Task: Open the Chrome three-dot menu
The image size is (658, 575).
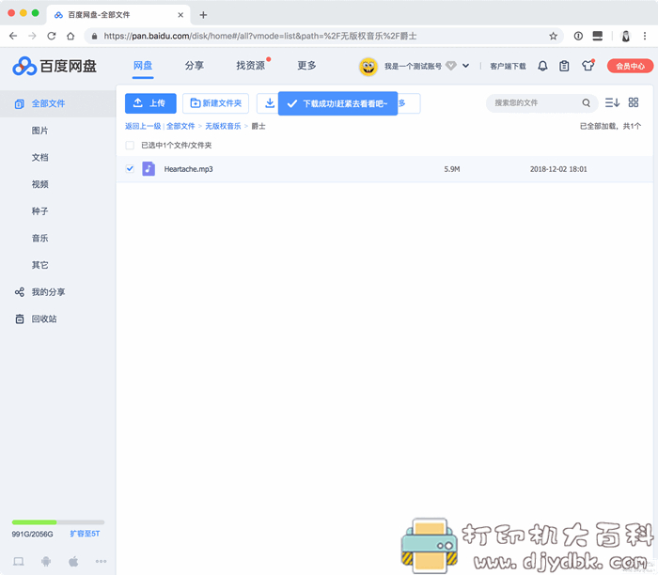Action: coord(645,36)
